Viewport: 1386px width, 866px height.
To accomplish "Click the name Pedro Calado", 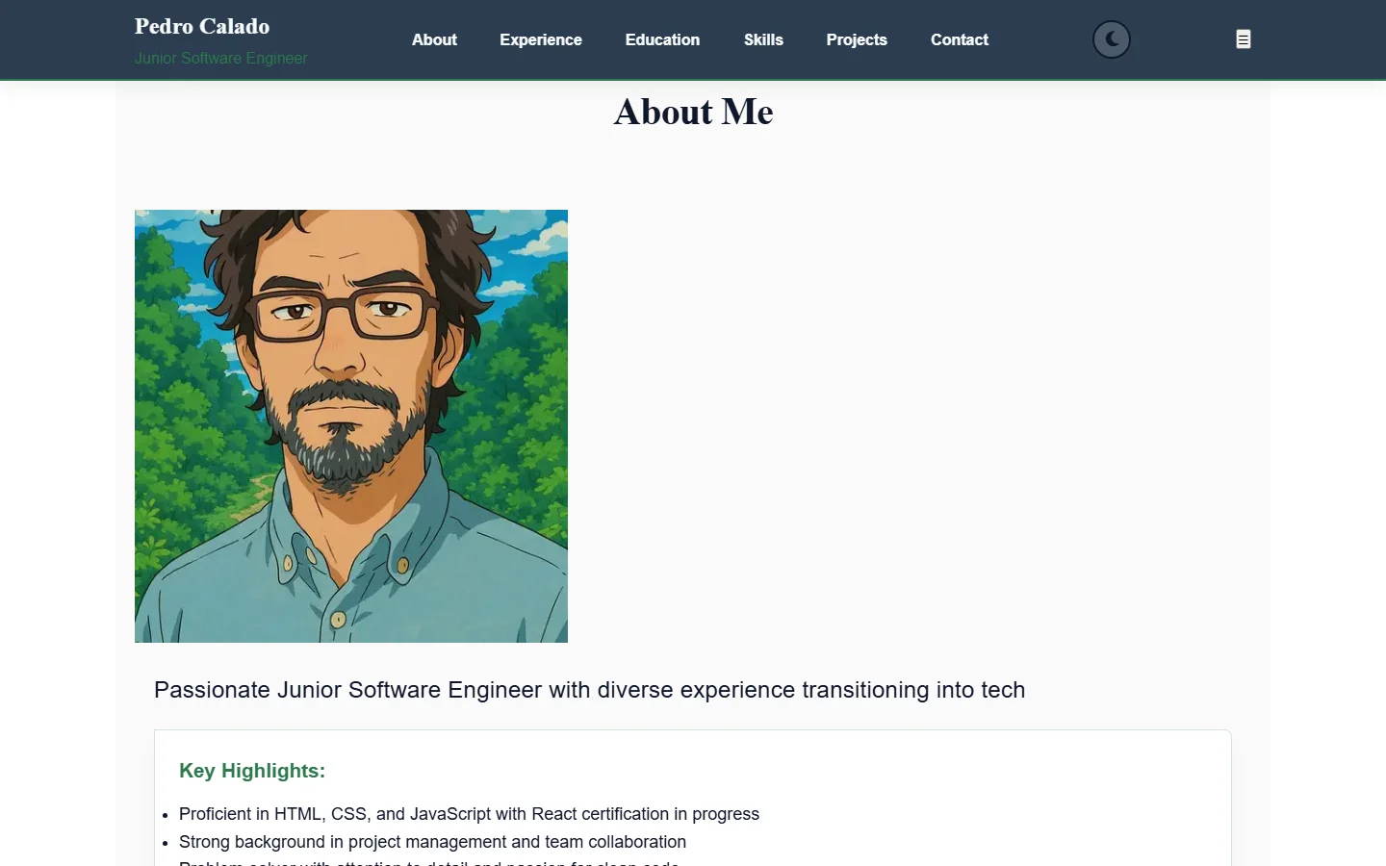I will pos(201,26).
